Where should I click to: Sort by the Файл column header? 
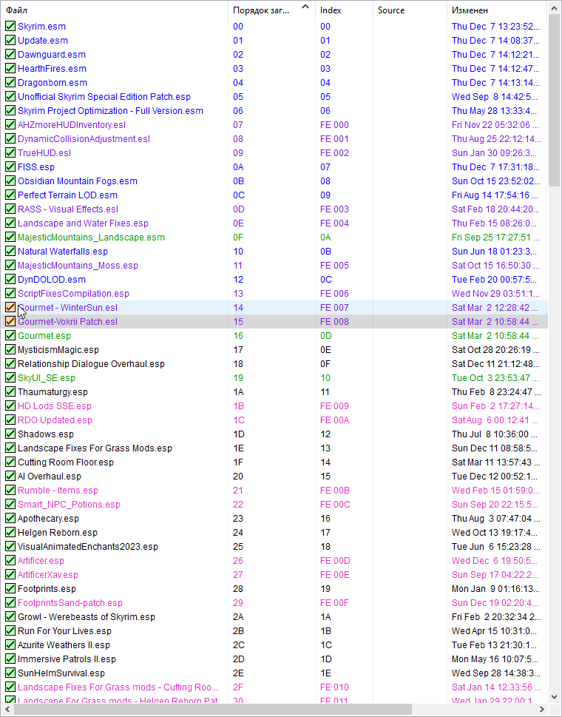click(x=114, y=10)
